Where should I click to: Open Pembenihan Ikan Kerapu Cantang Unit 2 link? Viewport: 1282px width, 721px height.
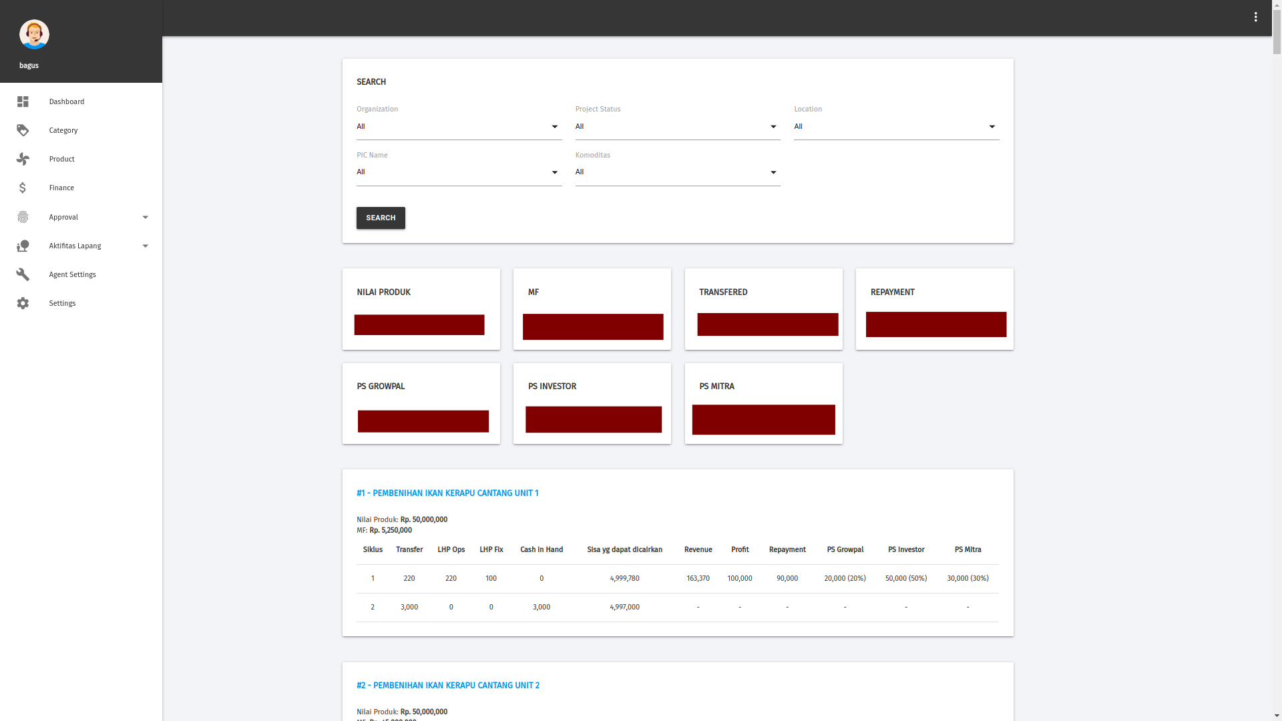tap(448, 686)
